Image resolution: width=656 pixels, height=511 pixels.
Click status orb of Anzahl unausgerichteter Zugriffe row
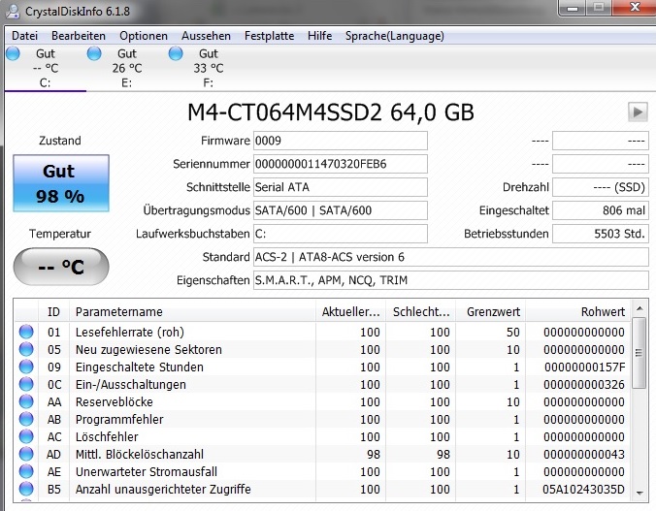click(26, 489)
